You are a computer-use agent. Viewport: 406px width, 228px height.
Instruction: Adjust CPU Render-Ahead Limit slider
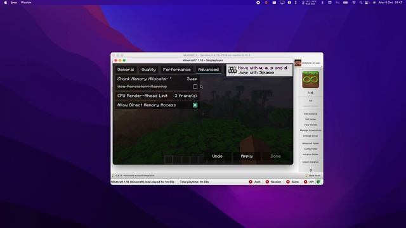[x=157, y=96]
